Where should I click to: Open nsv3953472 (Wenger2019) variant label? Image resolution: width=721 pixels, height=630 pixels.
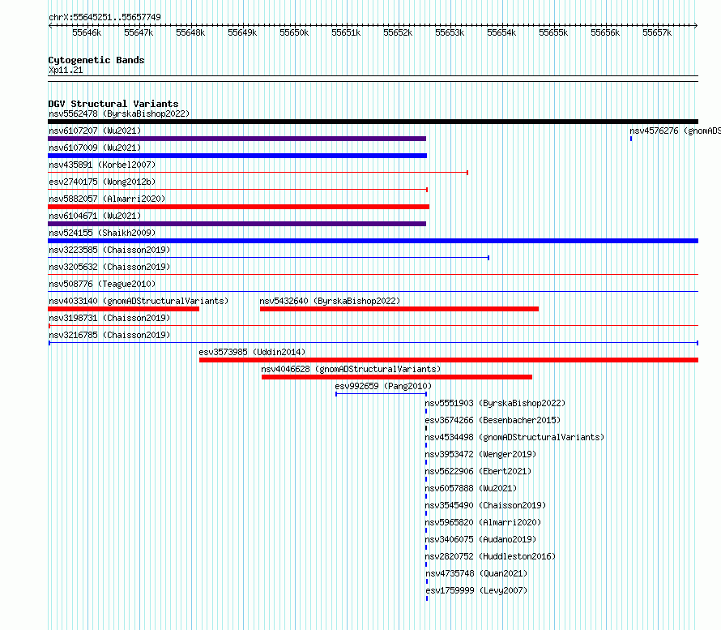point(480,454)
